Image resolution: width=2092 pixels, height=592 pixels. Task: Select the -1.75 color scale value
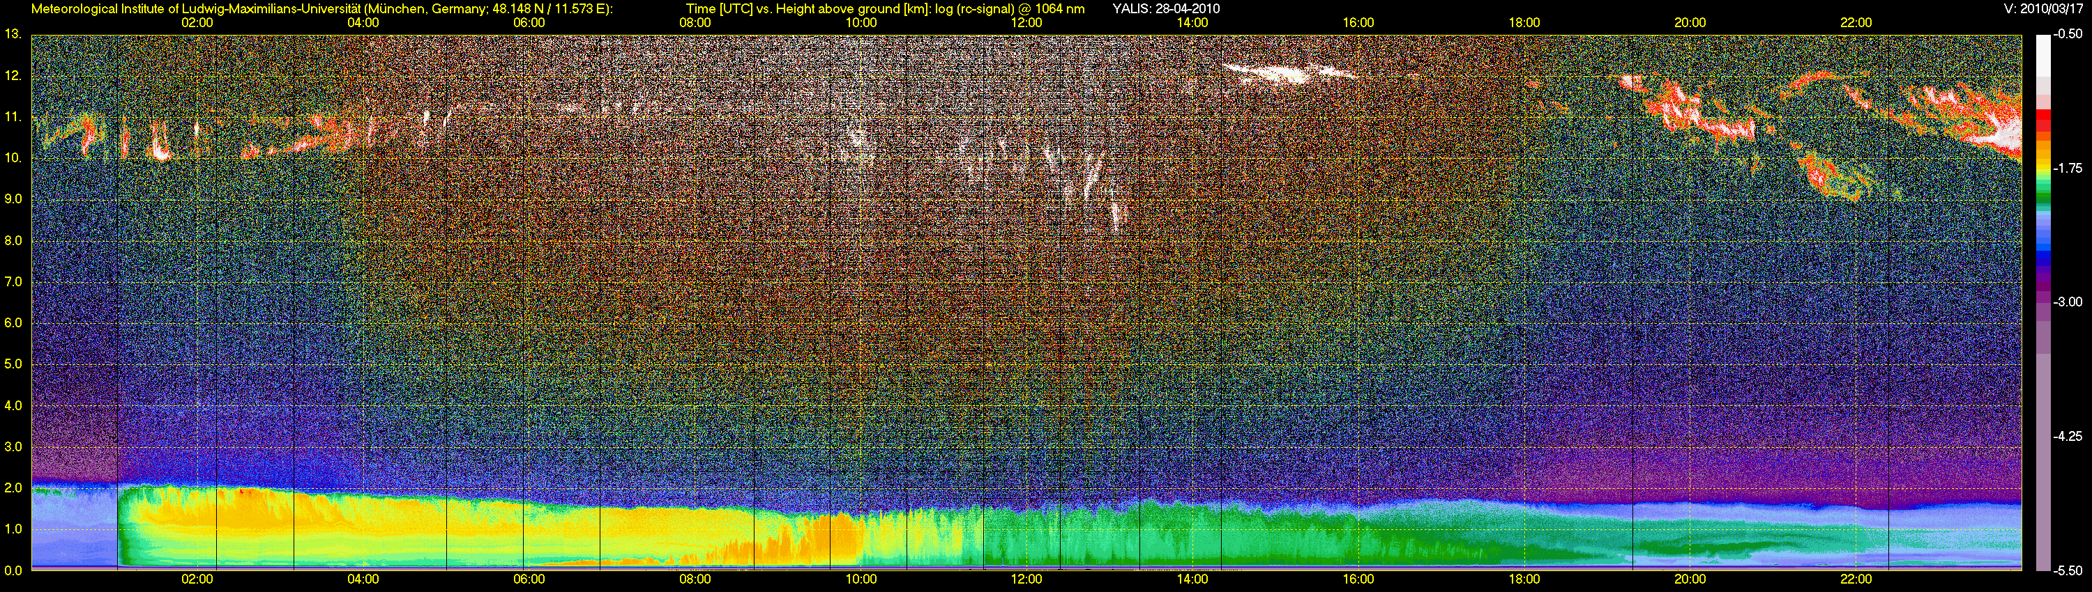[2068, 169]
